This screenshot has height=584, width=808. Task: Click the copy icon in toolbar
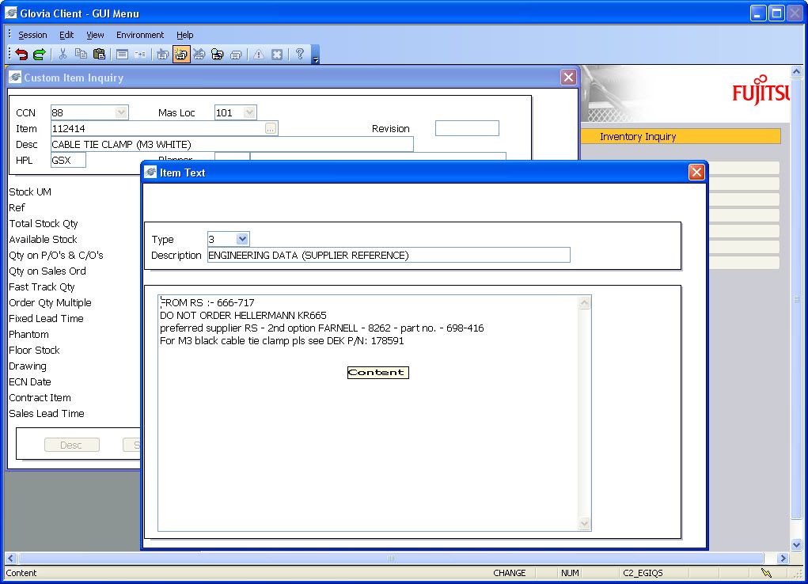pyautogui.click(x=81, y=55)
